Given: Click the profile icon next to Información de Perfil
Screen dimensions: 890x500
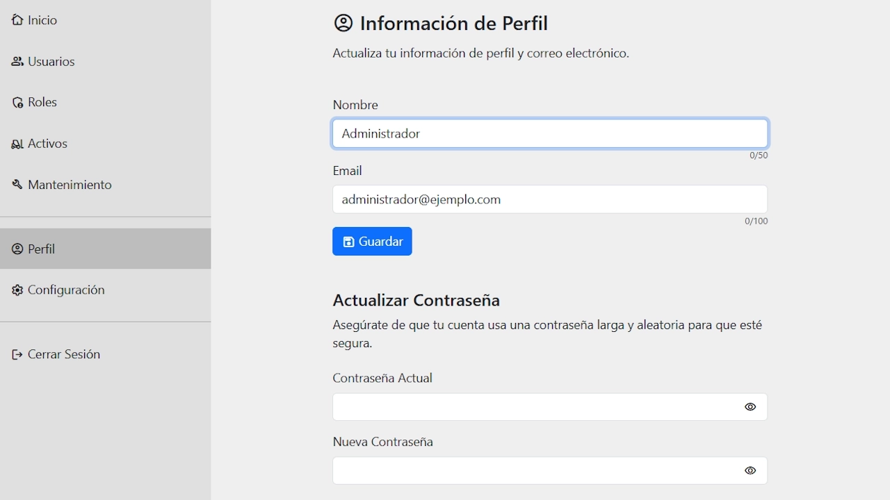Looking at the screenshot, I should click(343, 22).
